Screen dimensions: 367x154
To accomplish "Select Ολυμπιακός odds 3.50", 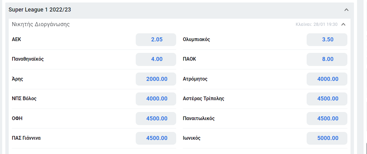I will point(327,40).
